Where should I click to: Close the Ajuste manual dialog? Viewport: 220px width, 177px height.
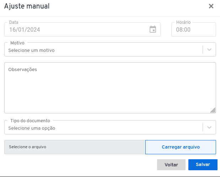point(211,6)
